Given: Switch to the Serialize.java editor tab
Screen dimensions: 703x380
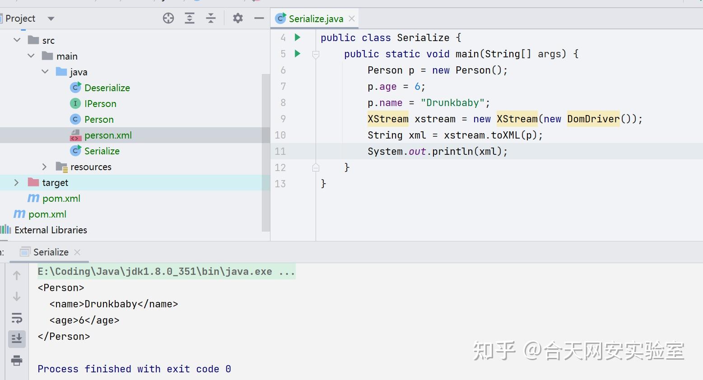Looking at the screenshot, I should pos(315,19).
